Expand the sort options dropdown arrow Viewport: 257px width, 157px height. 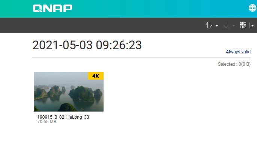pyautogui.click(x=217, y=26)
